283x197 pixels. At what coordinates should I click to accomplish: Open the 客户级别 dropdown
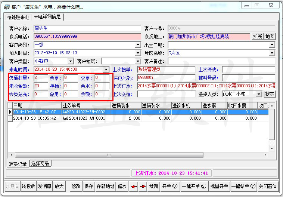138,45
